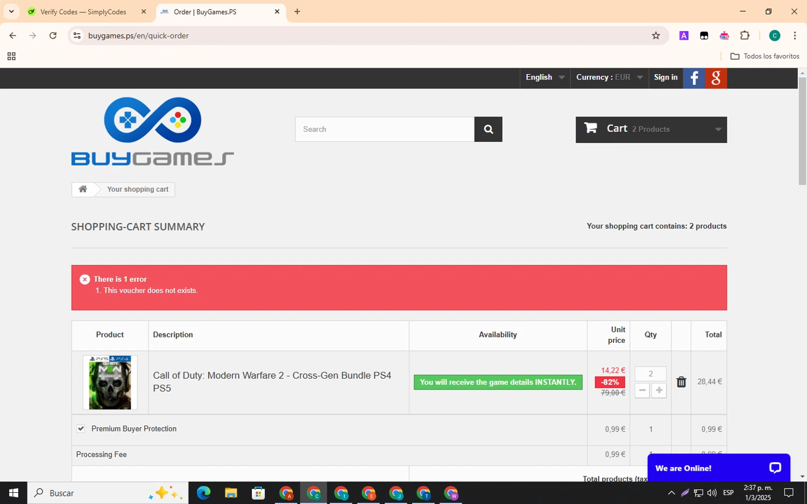Open the live chat bubble icon
The image size is (807, 504).
pos(775,468)
